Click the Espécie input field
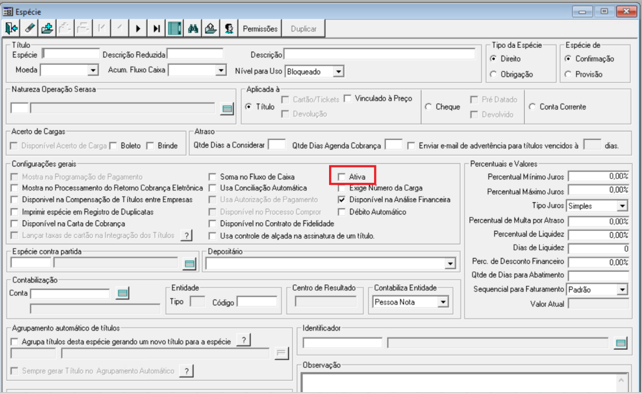 click(71, 54)
